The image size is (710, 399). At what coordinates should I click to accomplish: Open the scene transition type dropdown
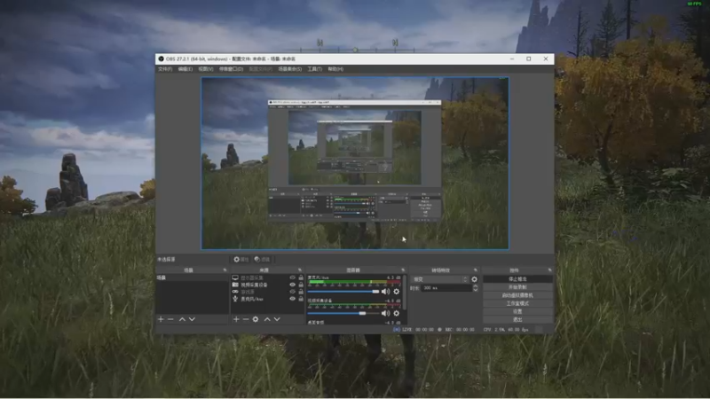440,279
